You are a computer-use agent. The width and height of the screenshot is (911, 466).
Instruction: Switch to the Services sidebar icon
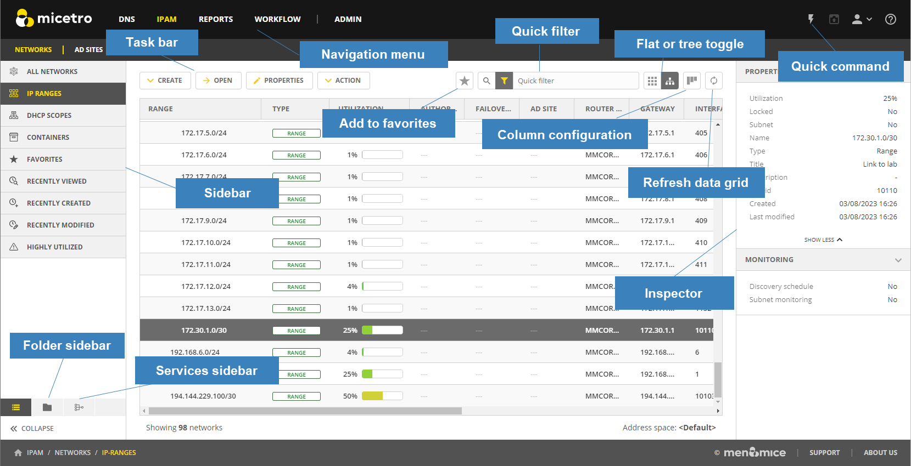click(x=79, y=407)
